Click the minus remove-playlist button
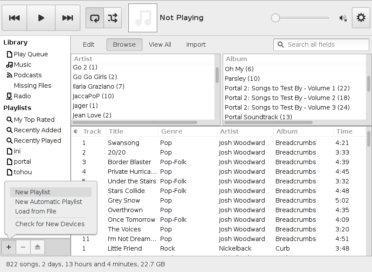Screen dimensions: 372x272 tap(23, 247)
